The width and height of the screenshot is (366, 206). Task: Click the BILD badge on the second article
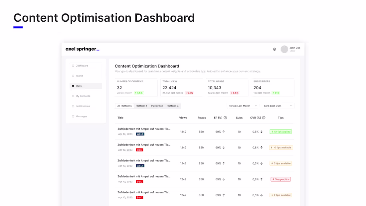tap(139, 150)
